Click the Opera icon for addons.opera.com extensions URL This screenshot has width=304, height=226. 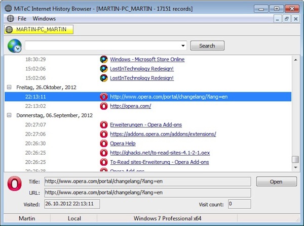click(x=104, y=134)
